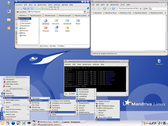The height and width of the screenshot is (126, 168).
Task: Select Digital Camera in Peripherals submenu
Action: (x=108, y=101)
